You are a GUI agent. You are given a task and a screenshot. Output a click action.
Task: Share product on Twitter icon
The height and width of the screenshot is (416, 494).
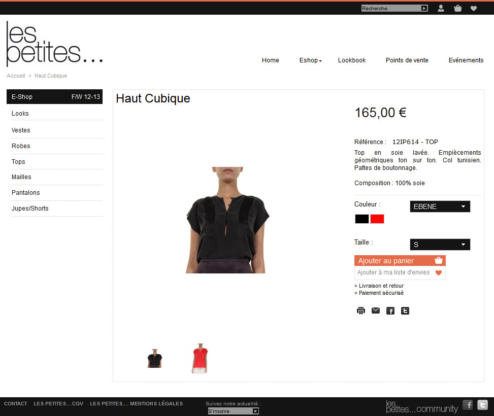point(405,311)
